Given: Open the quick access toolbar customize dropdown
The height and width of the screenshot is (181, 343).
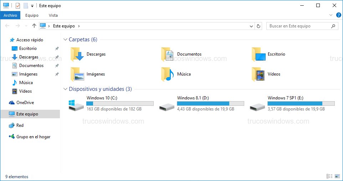Looking at the screenshot, I should pyautogui.click(x=32, y=6).
